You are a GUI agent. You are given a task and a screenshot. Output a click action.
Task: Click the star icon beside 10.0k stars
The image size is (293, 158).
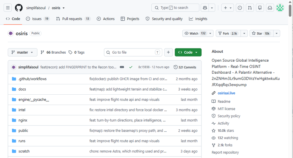tap(213, 130)
